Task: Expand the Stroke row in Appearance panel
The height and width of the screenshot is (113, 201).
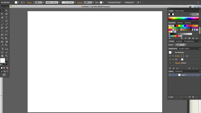Action: tap(173, 56)
